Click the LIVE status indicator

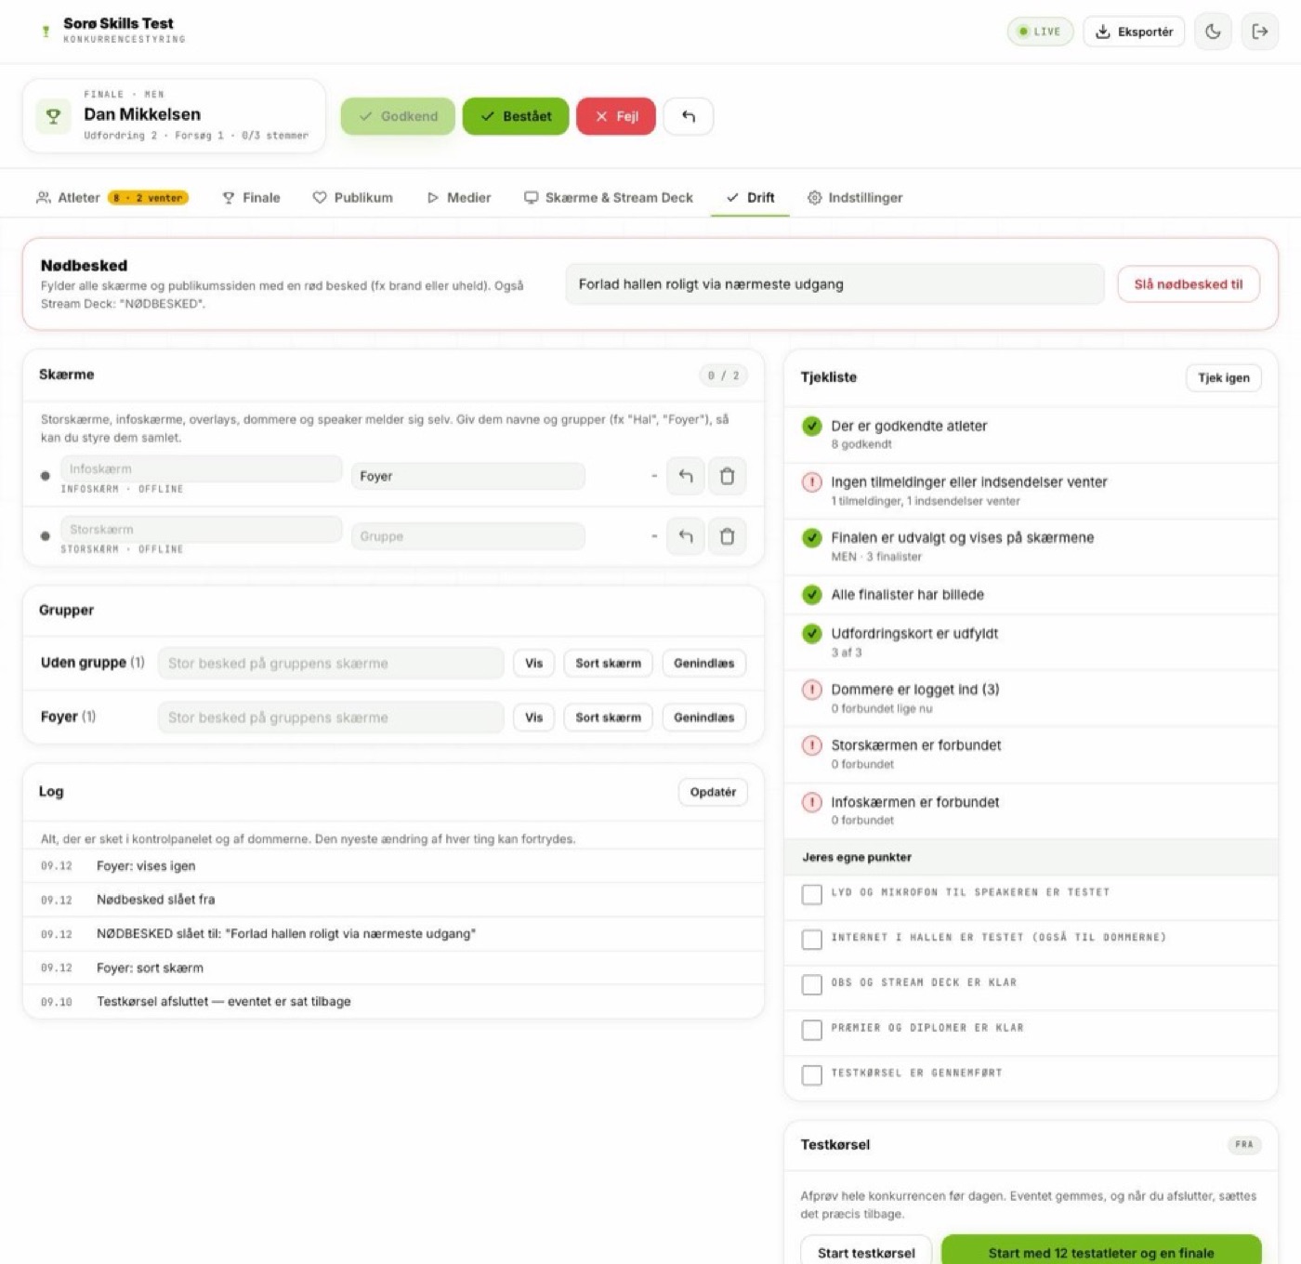click(x=1040, y=32)
